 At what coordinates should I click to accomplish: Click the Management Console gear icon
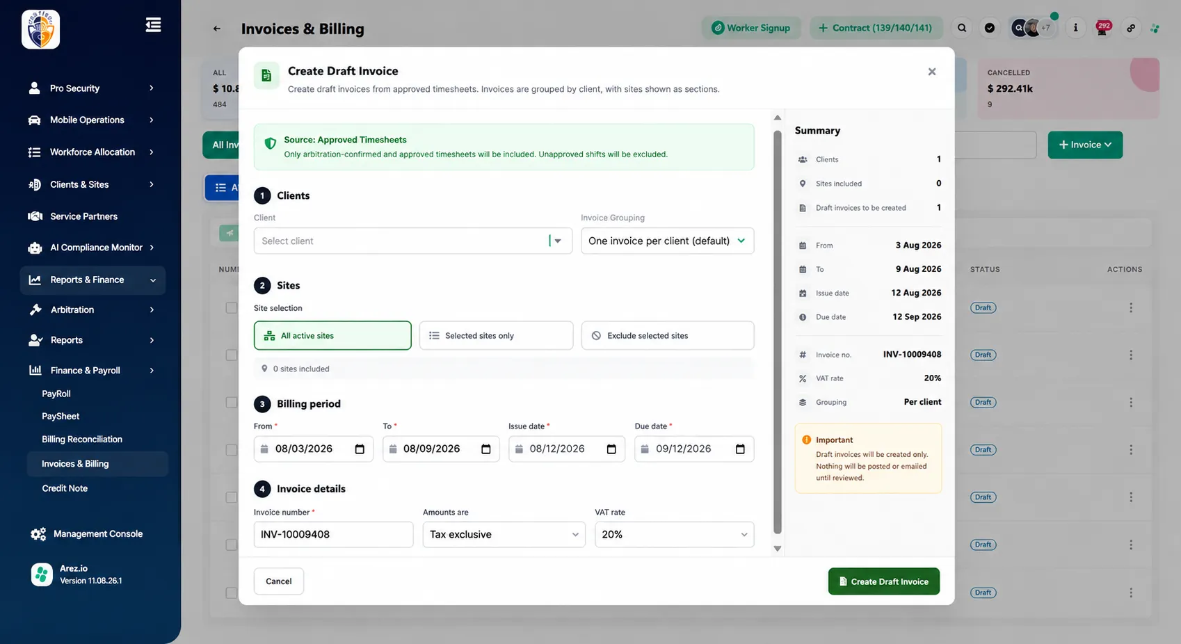pyautogui.click(x=38, y=534)
